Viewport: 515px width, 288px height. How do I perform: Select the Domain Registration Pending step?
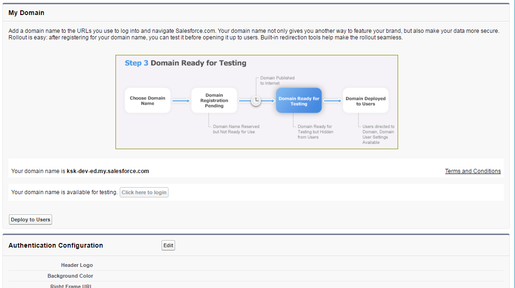tap(214, 100)
